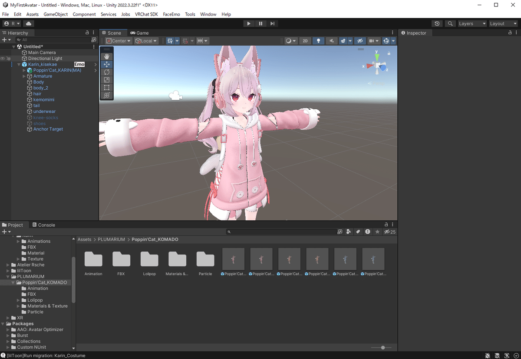The height and width of the screenshot is (359, 521).
Task: Click the Project panel search field
Action: click(281, 232)
